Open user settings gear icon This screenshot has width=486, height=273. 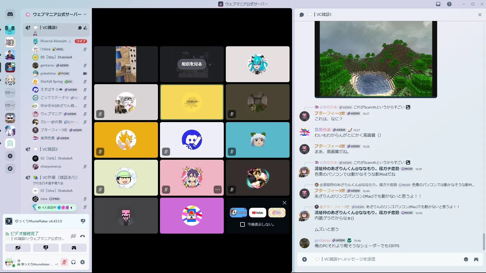click(x=83, y=262)
